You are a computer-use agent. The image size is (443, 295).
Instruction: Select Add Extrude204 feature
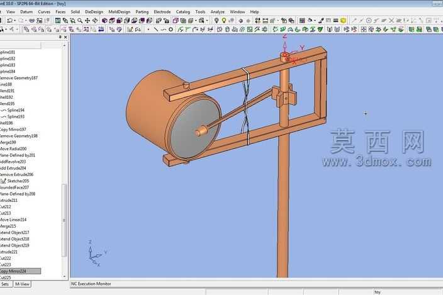pos(13,168)
